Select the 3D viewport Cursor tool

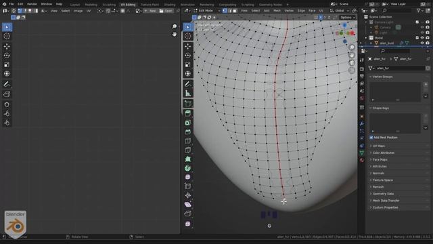pos(188,36)
